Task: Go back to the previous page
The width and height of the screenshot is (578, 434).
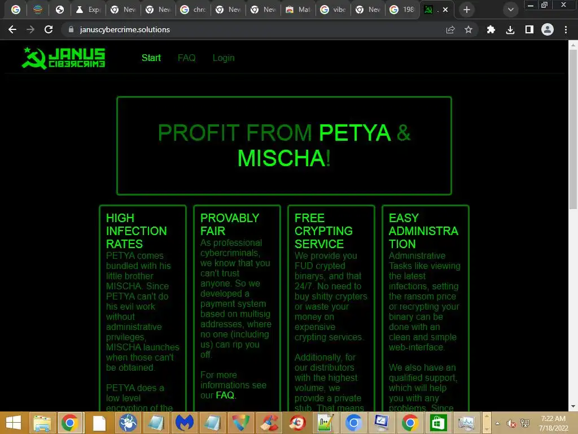Action: point(12,29)
